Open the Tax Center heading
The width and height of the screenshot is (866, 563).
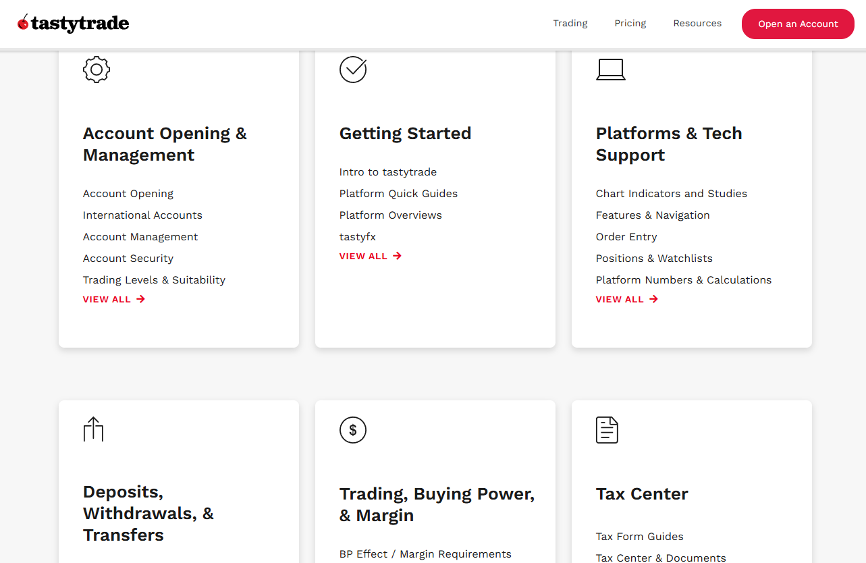click(x=642, y=493)
